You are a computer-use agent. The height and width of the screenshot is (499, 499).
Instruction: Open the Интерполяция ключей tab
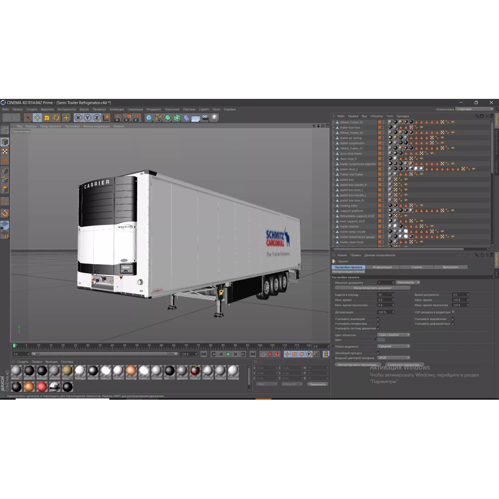348,272
